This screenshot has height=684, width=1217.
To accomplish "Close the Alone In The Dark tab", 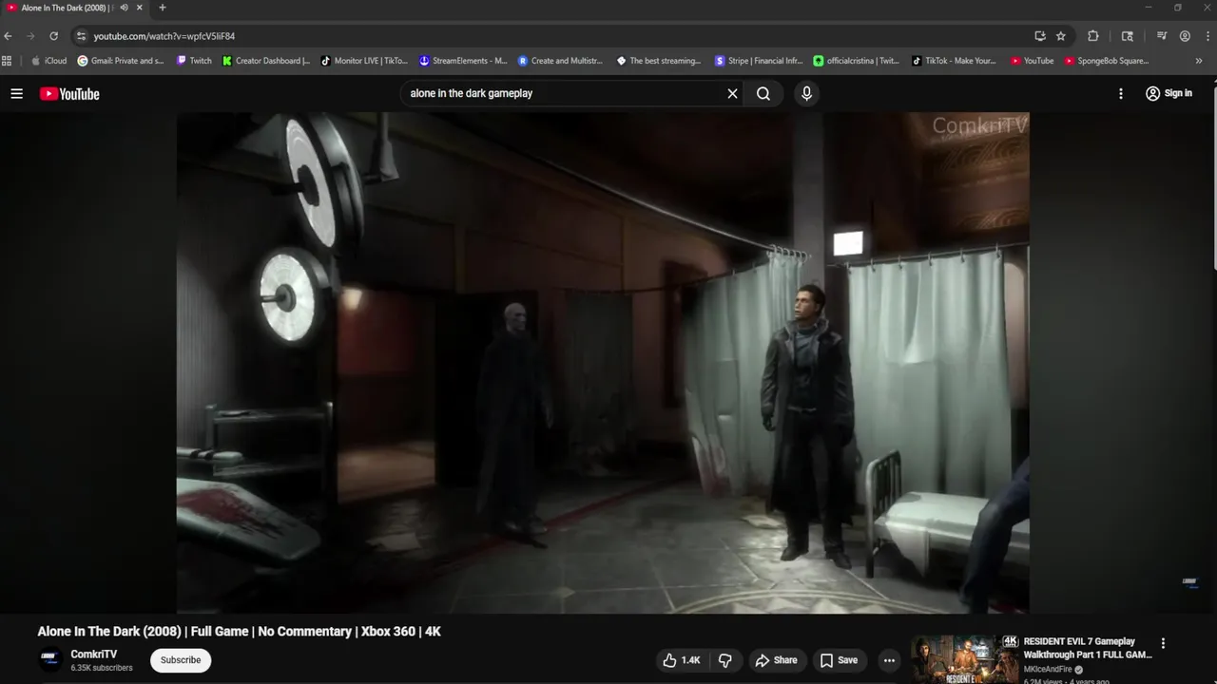I will 140,8.
